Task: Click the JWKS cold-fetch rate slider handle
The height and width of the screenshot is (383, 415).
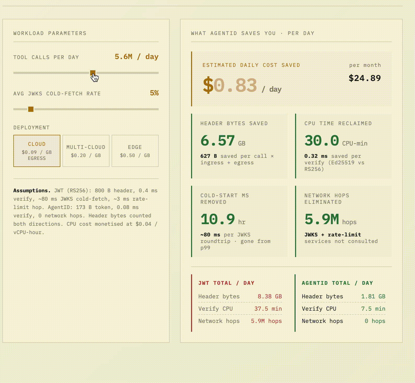Action: tap(31, 109)
